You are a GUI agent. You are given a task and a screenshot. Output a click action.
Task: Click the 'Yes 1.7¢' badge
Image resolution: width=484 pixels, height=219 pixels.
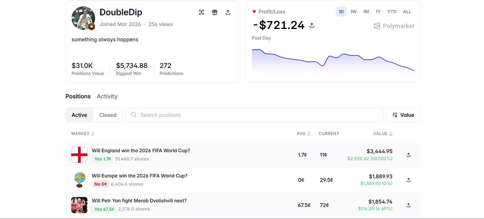tap(102, 159)
